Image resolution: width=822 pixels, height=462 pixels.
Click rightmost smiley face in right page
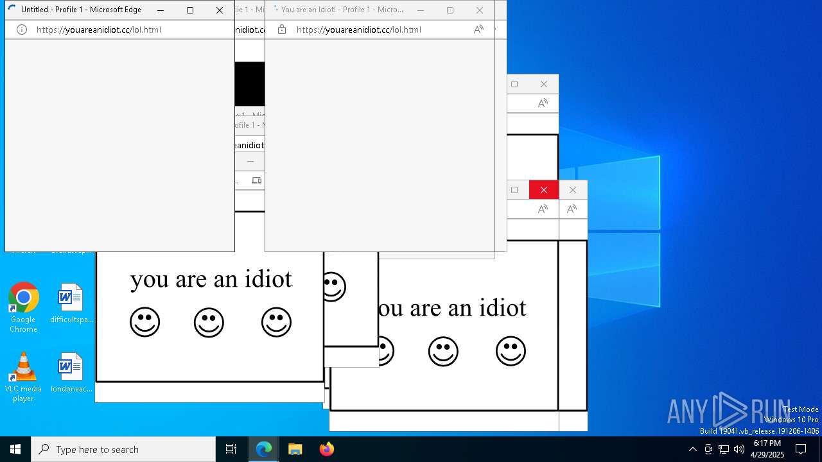[x=511, y=351]
